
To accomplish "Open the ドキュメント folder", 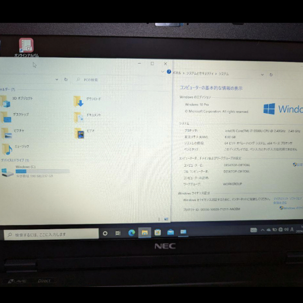I will click(x=87, y=117).
